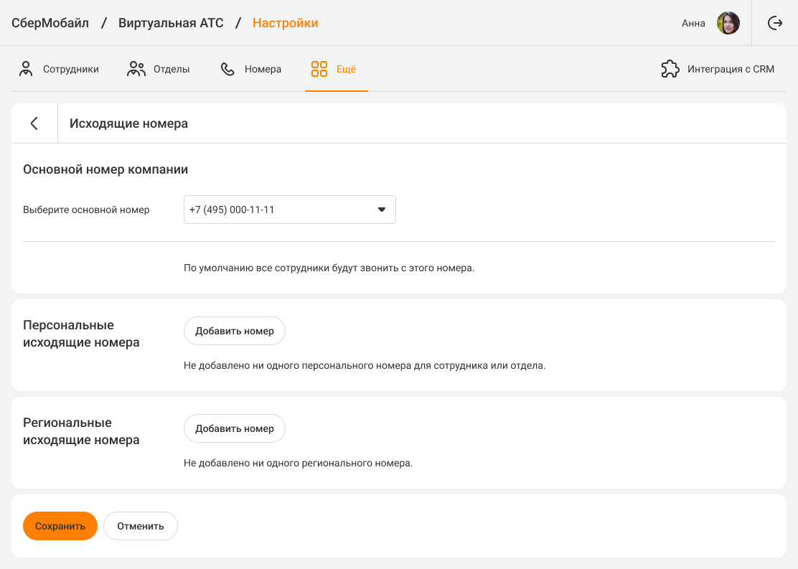The height and width of the screenshot is (569, 798).
Task: Expand the dropdown arrow next to +7 (495) 000-11-11
Action: (x=382, y=210)
